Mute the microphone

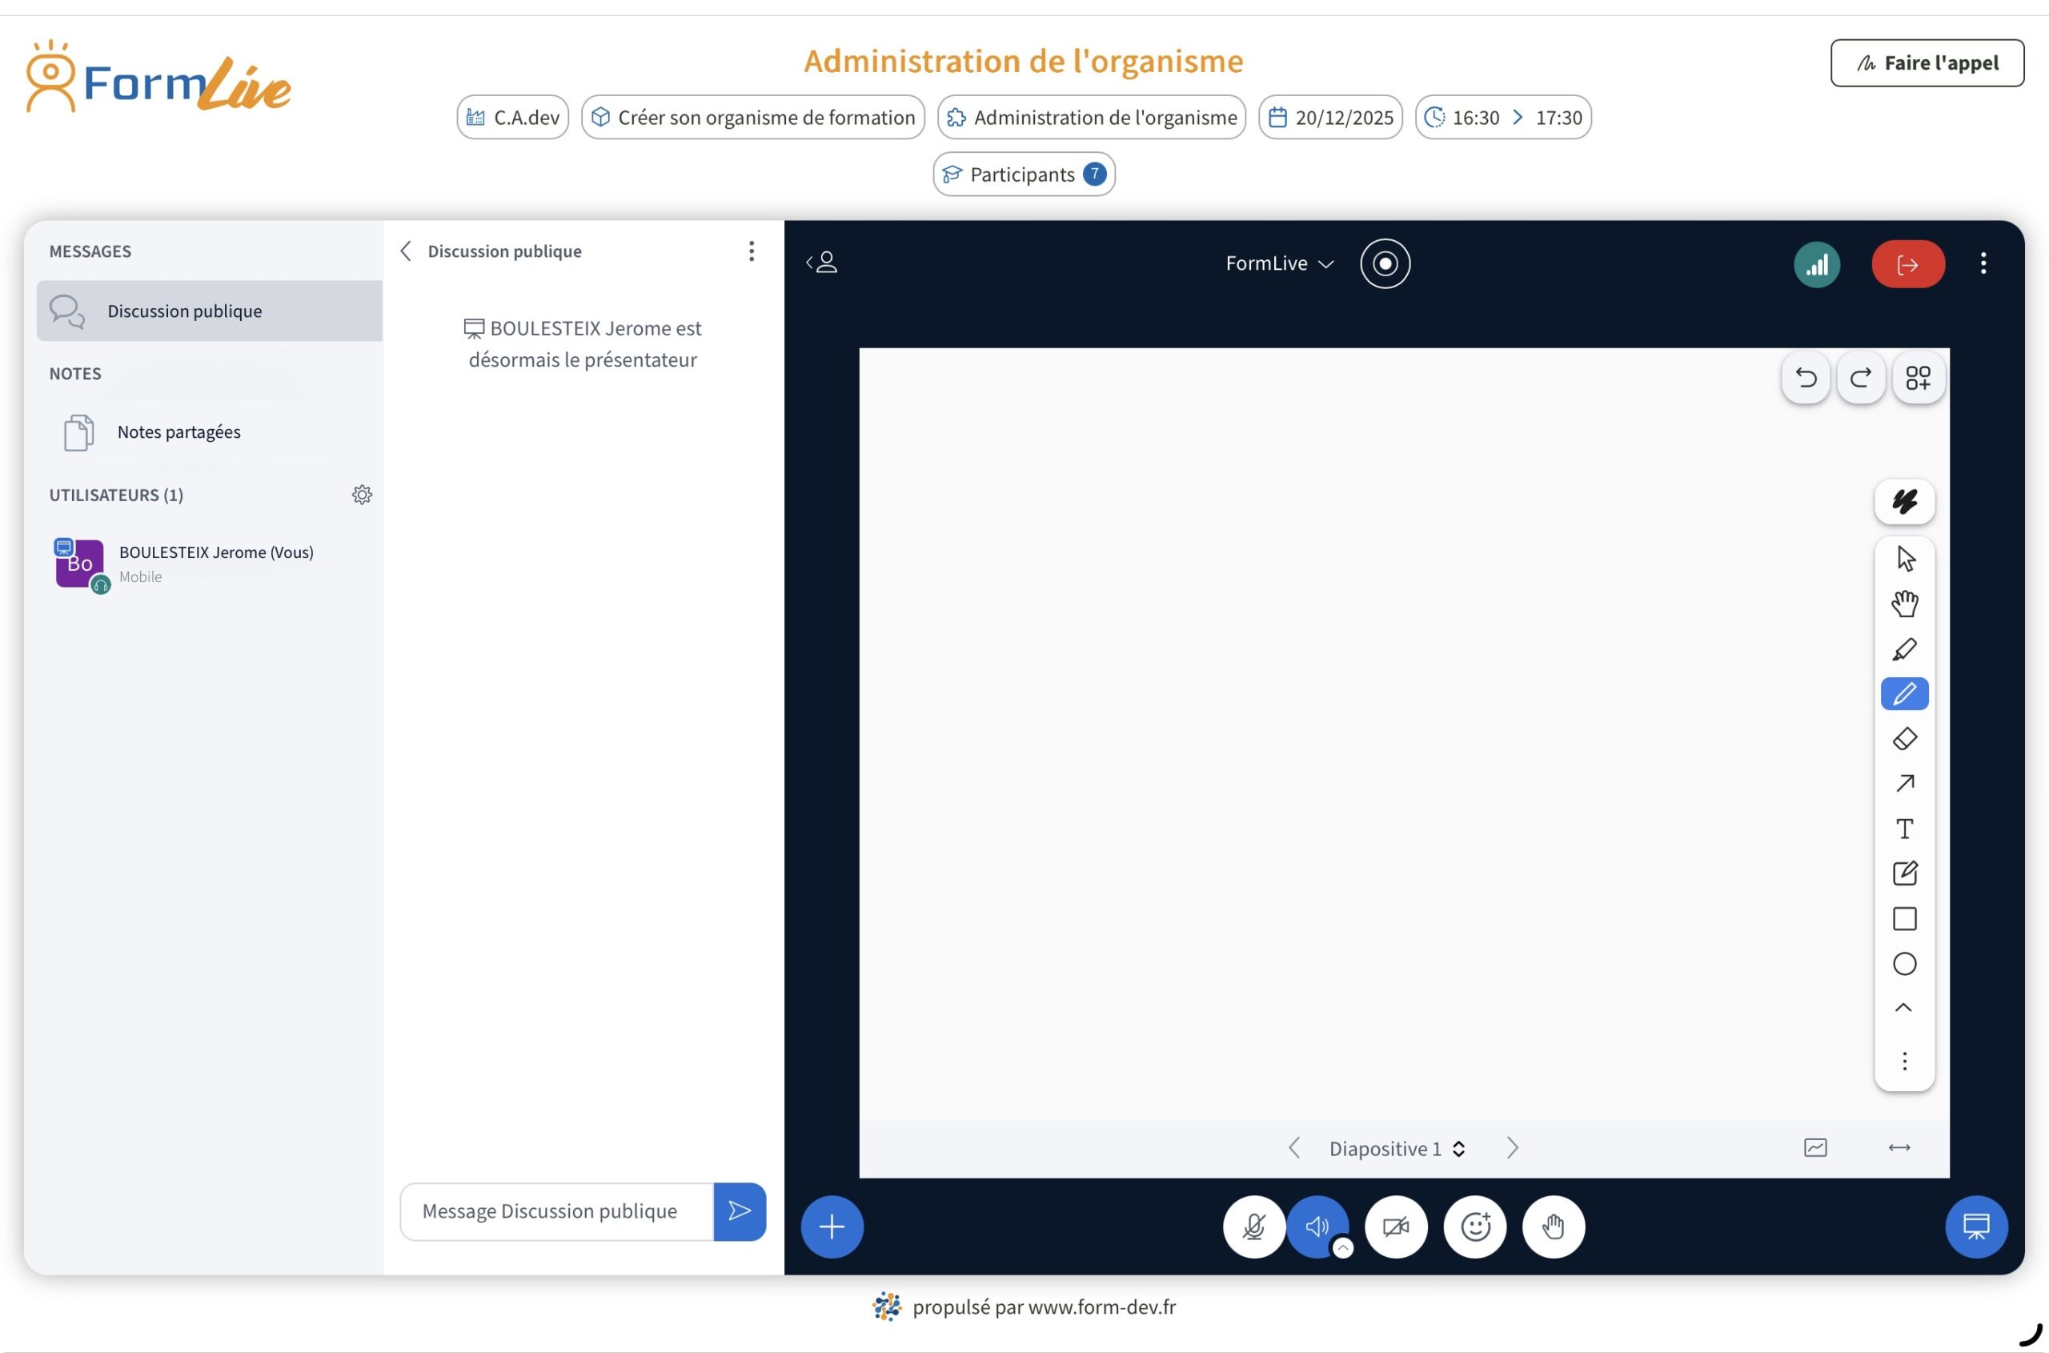[x=1253, y=1227]
